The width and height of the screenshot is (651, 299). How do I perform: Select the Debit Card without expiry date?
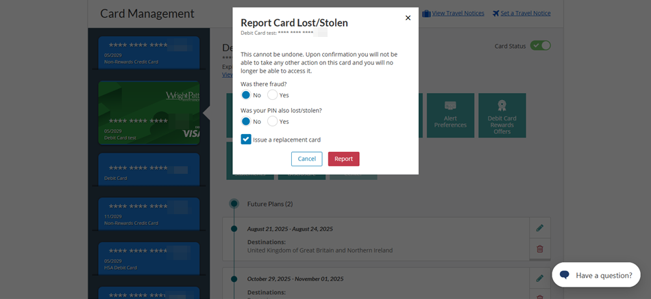(149, 169)
